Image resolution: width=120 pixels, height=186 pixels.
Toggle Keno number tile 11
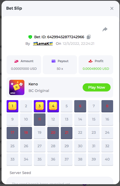click(x=40, y=119)
